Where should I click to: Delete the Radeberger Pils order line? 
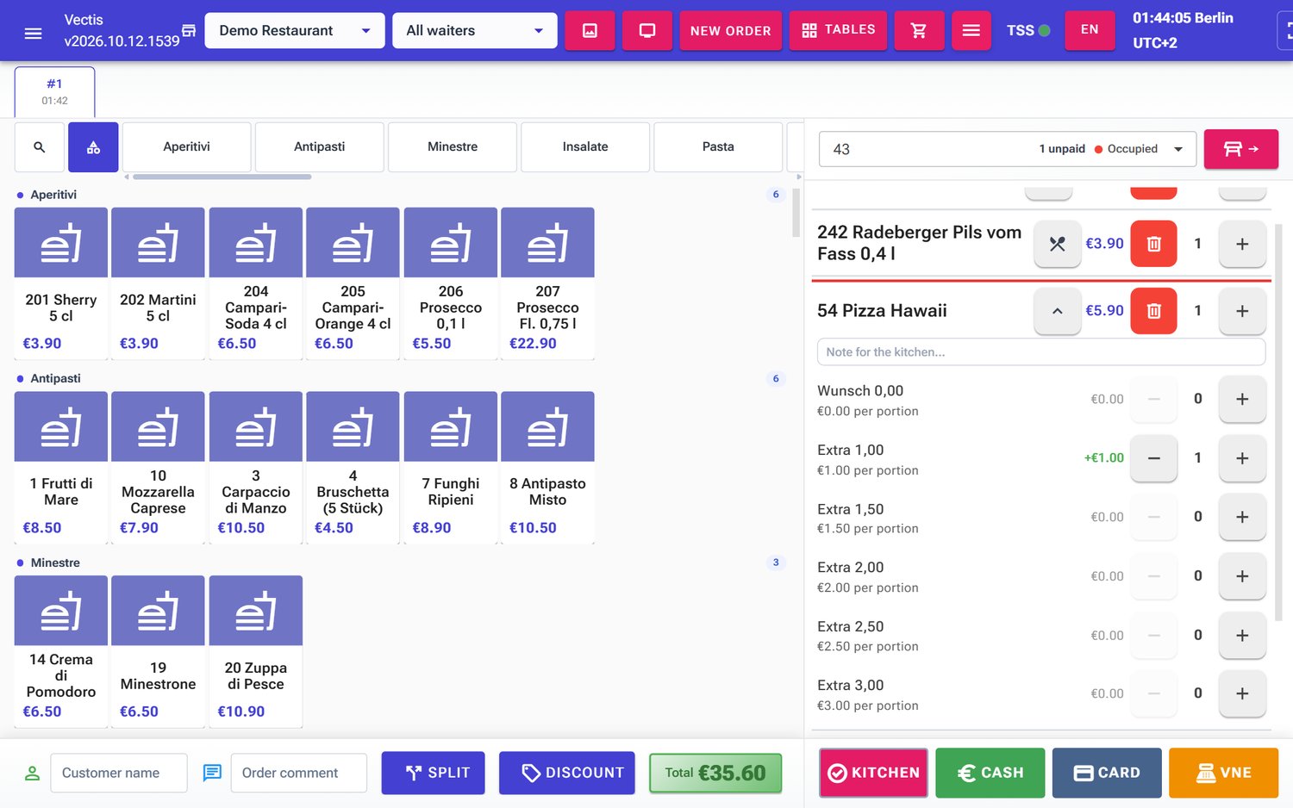1153,244
